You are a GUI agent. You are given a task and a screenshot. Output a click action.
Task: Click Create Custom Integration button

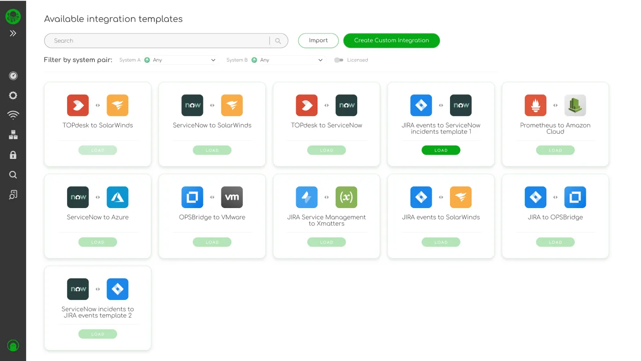coord(392,40)
